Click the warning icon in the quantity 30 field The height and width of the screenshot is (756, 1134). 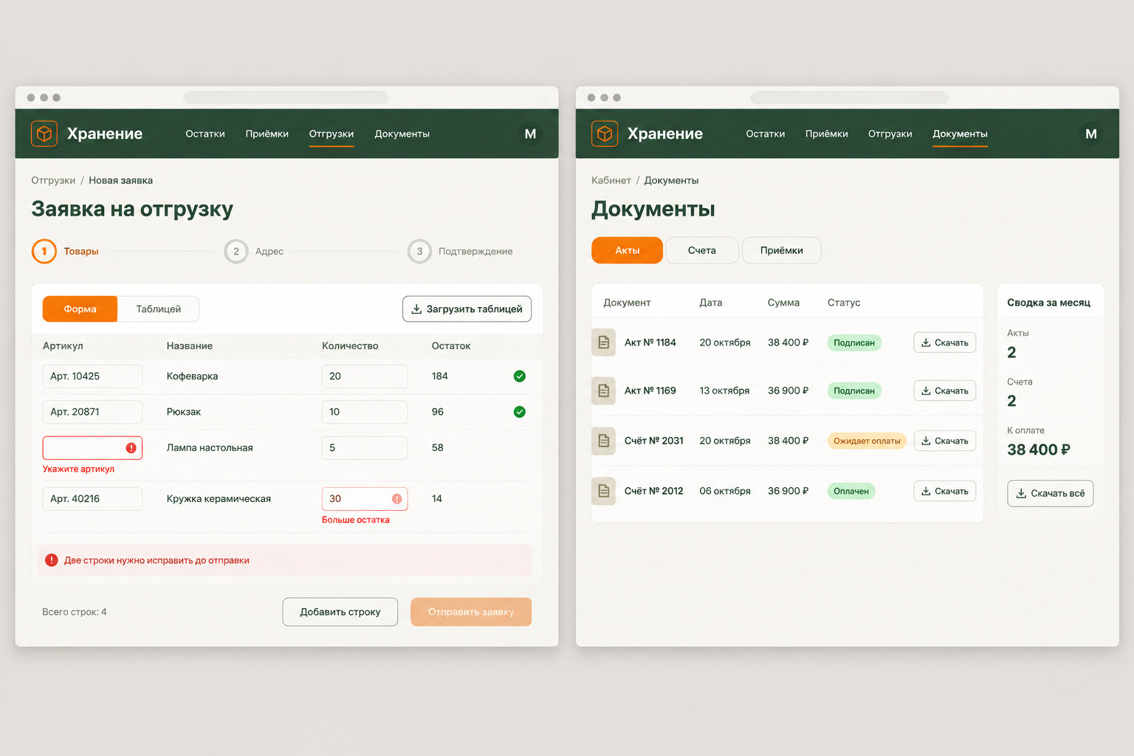pyautogui.click(x=396, y=499)
